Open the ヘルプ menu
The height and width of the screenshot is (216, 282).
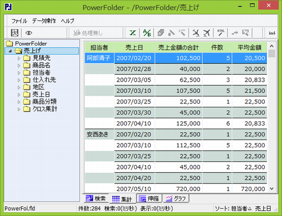coord(68,21)
